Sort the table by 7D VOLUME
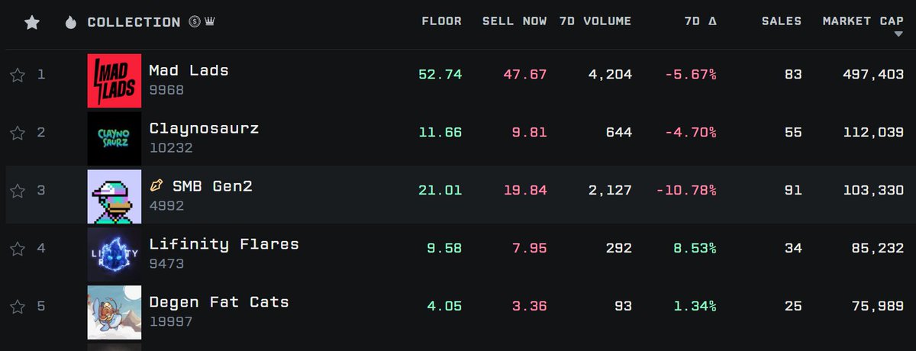 [x=595, y=21]
